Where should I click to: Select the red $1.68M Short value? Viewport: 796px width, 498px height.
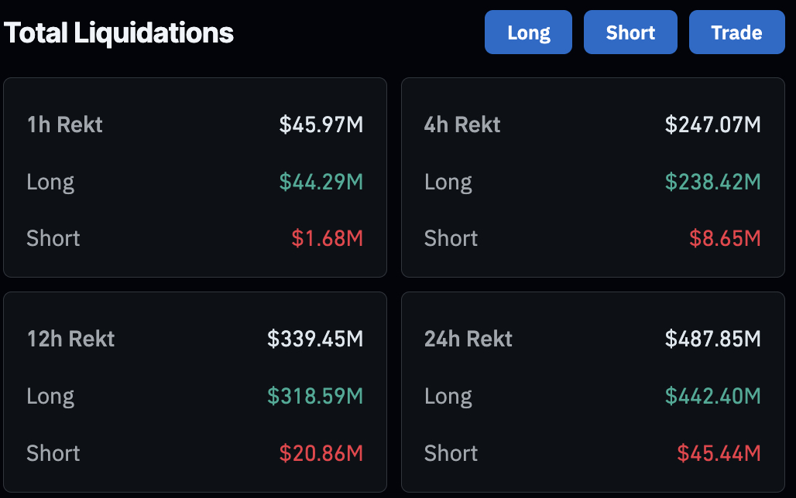tap(328, 238)
